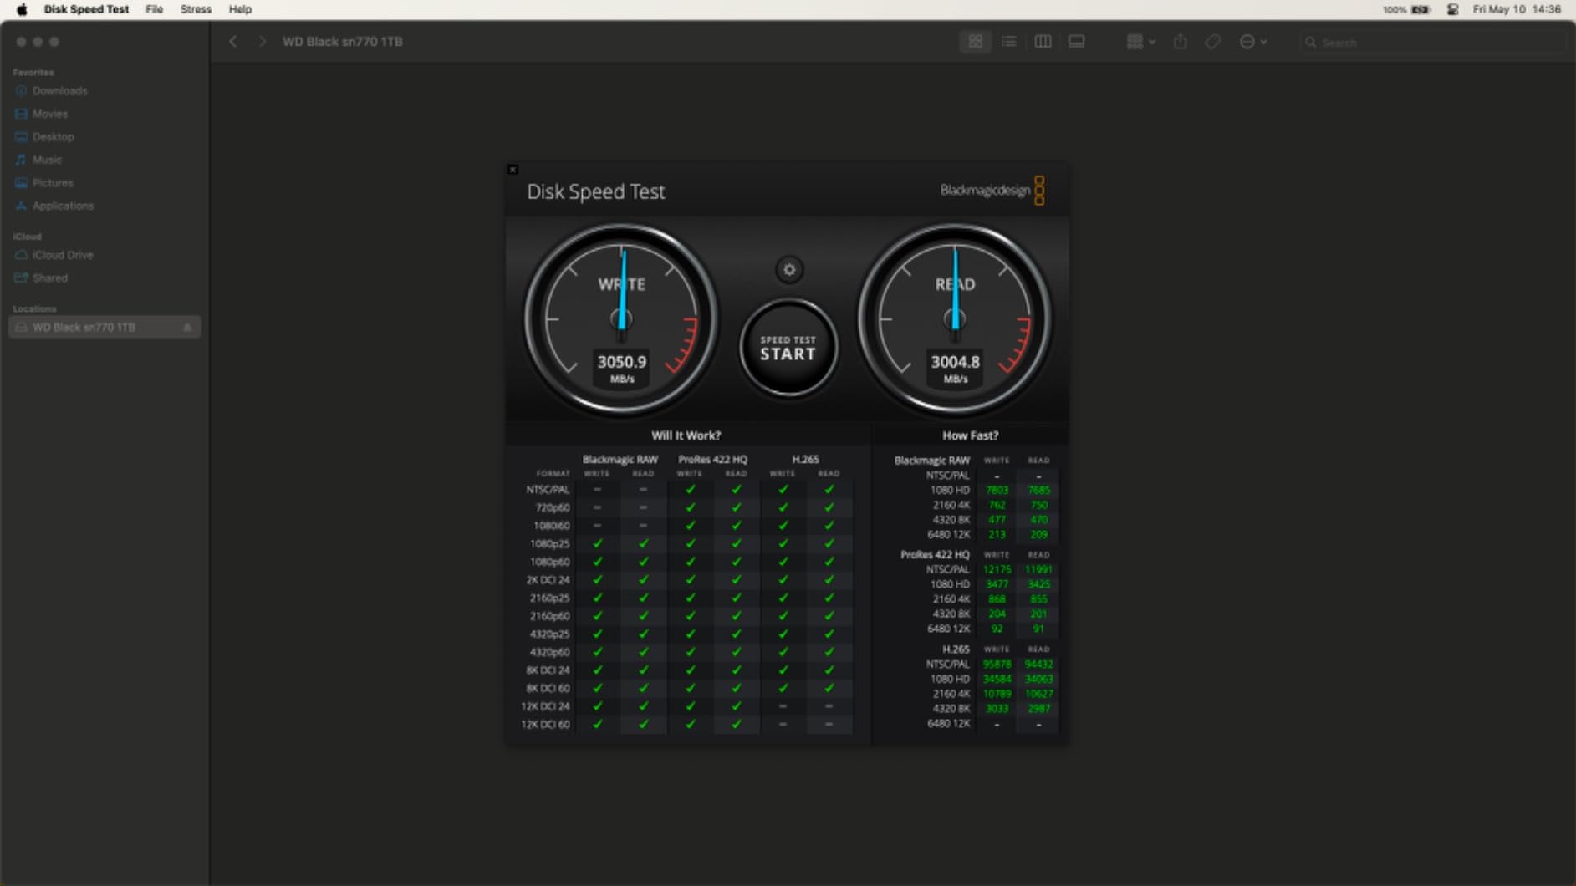This screenshot has width=1576, height=886.
Task: Open the more actions dropdown
Action: [1252, 42]
